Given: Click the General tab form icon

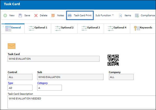Looking at the screenshot, I should (8, 29).
